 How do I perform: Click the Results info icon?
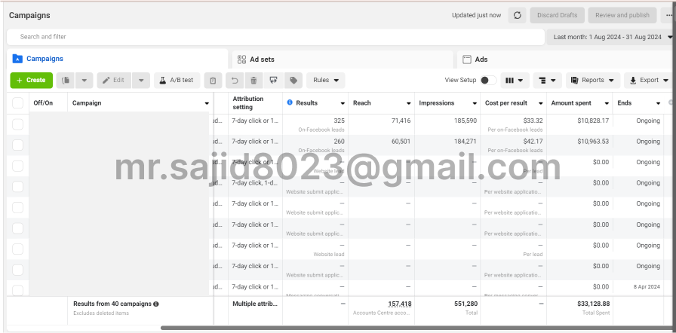(x=290, y=102)
